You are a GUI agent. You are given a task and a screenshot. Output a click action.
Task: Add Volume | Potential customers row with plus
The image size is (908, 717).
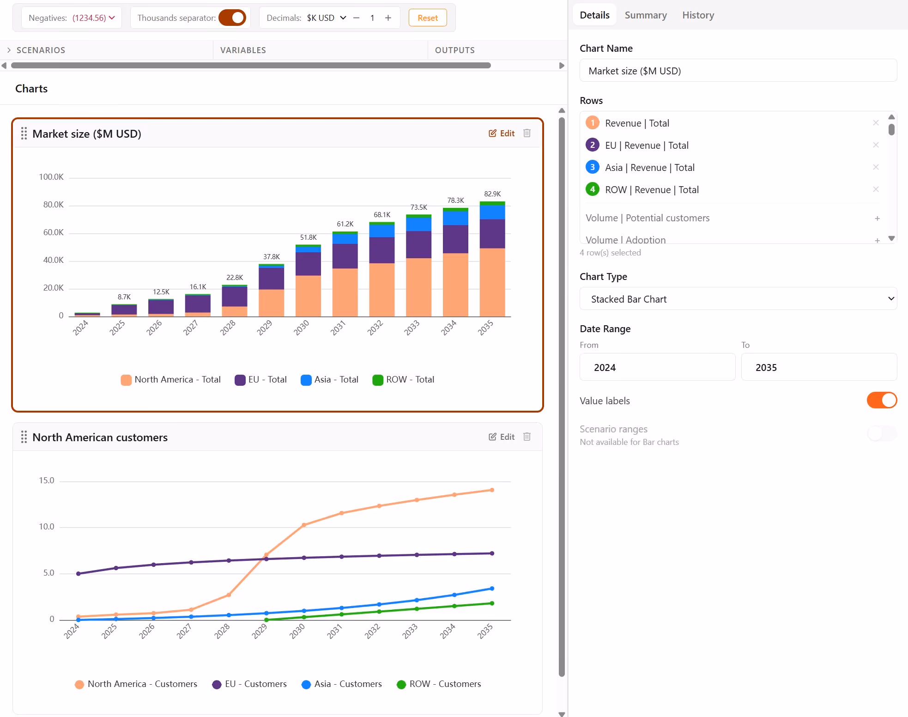(x=877, y=218)
